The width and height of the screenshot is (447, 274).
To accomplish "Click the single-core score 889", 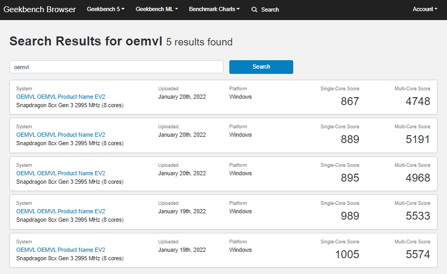I will (350, 139).
